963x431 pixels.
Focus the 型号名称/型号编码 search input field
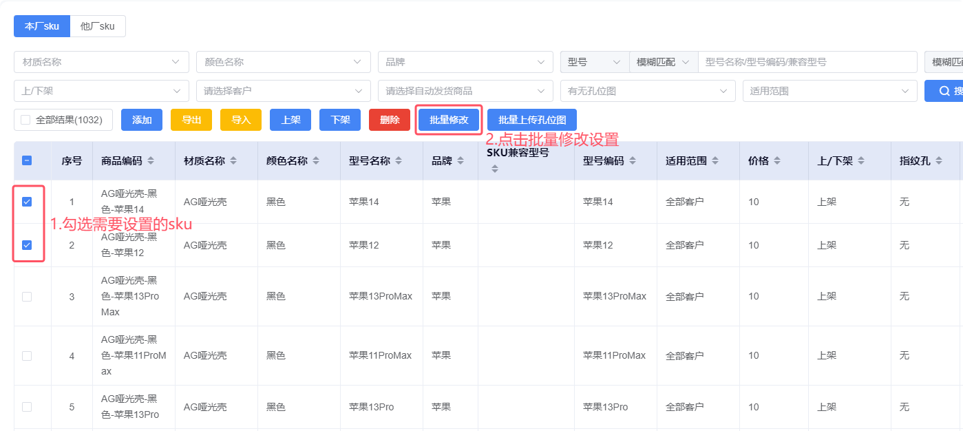click(x=807, y=62)
